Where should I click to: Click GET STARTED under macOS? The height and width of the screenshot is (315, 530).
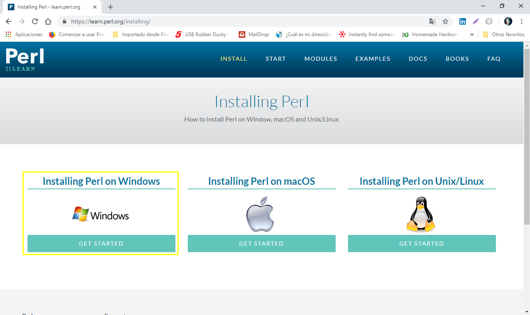[262, 244]
